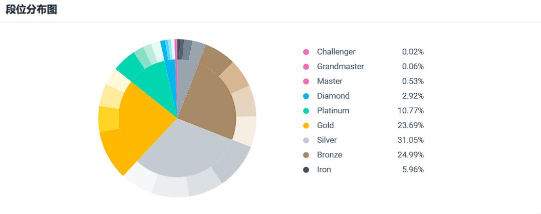Viewport: 541px width, 214px height.
Task: Click the pink dot beside Master
Action: click(x=306, y=82)
